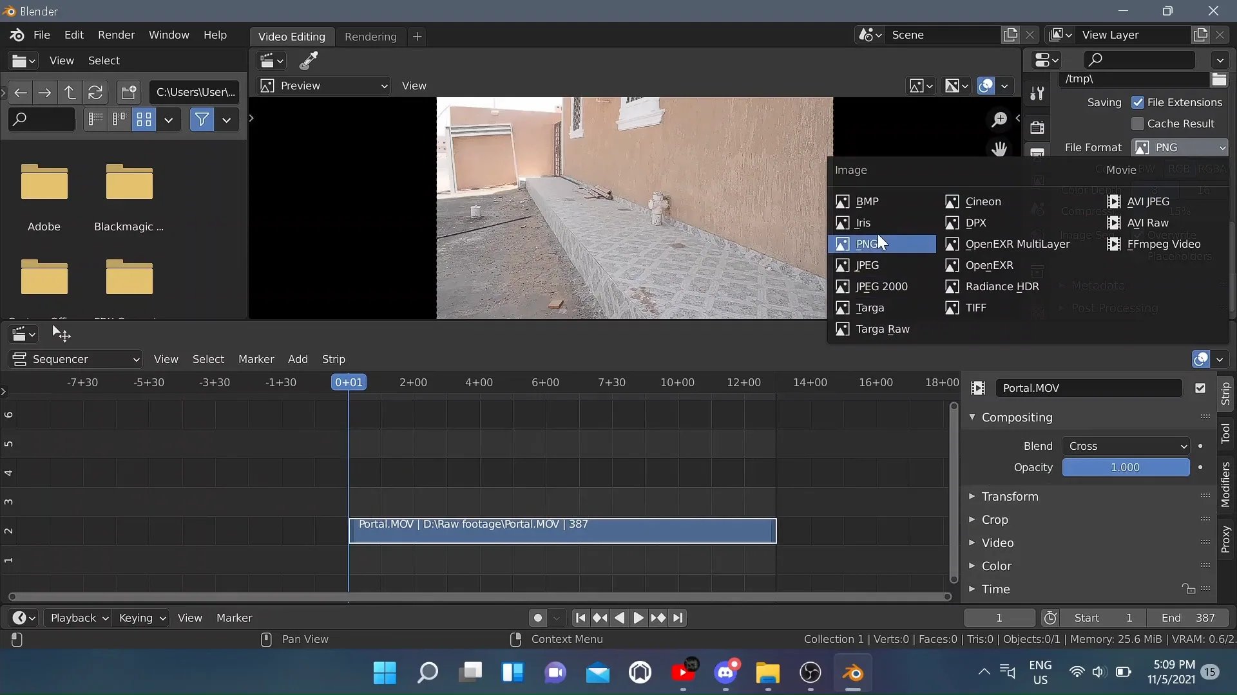Click the render properties icon
This screenshot has width=1237, height=695.
pyautogui.click(x=1037, y=126)
